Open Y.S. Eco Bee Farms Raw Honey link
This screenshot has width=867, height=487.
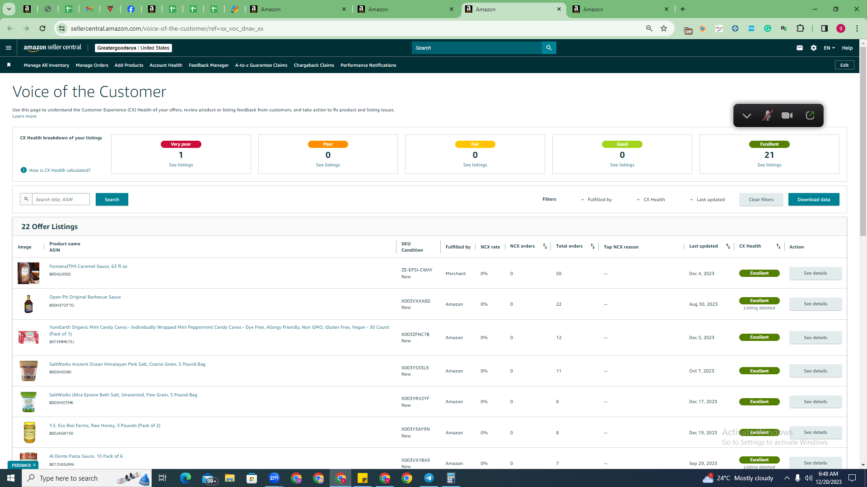[x=105, y=425]
